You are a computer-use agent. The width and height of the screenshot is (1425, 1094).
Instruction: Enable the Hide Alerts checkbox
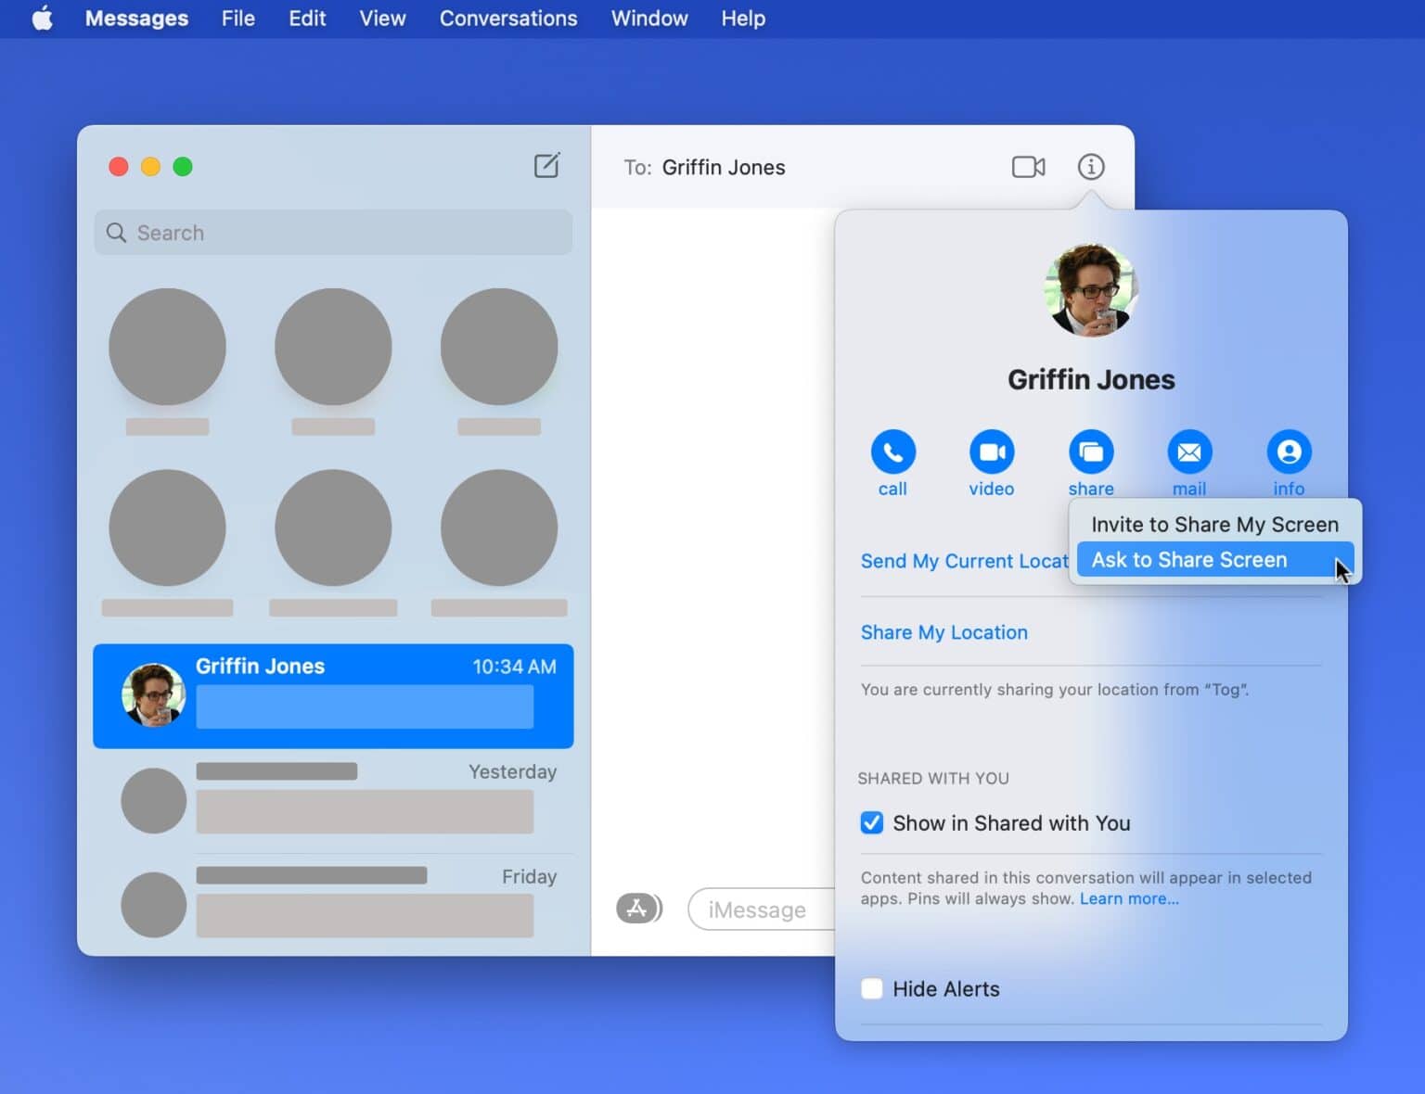[x=872, y=989]
